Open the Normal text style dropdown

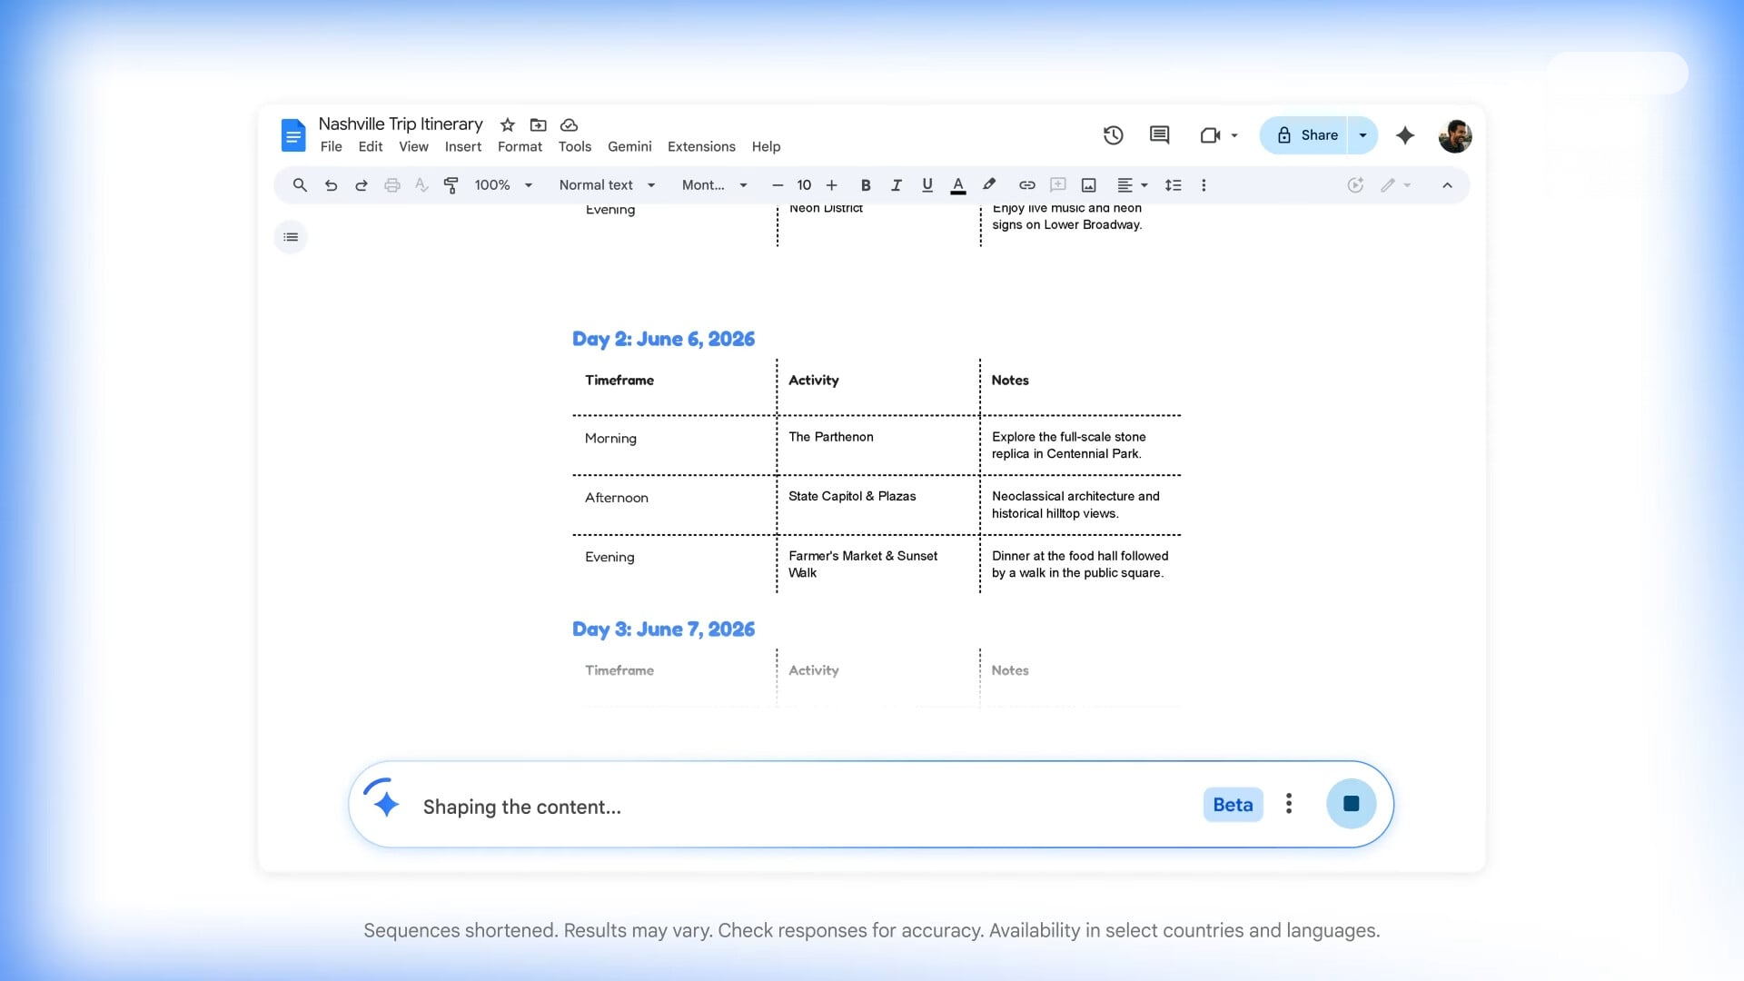tap(607, 185)
